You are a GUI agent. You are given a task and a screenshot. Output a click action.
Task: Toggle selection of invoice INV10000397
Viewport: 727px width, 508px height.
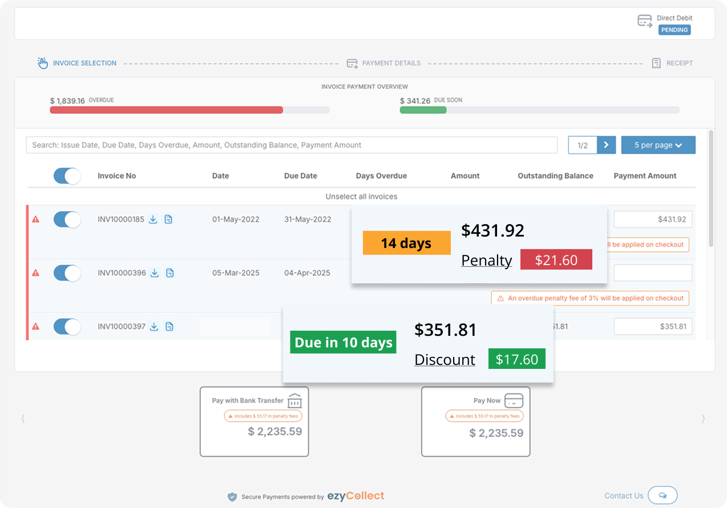click(67, 327)
